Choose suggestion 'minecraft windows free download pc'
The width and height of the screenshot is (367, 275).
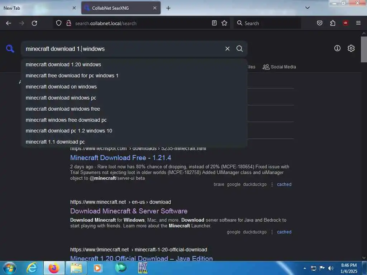(x=134, y=120)
